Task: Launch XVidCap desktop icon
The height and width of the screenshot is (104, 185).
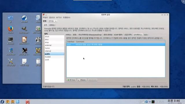Action: (24, 51)
